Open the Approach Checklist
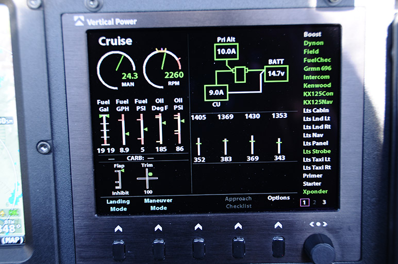The image size is (398, 264). coord(238,202)
